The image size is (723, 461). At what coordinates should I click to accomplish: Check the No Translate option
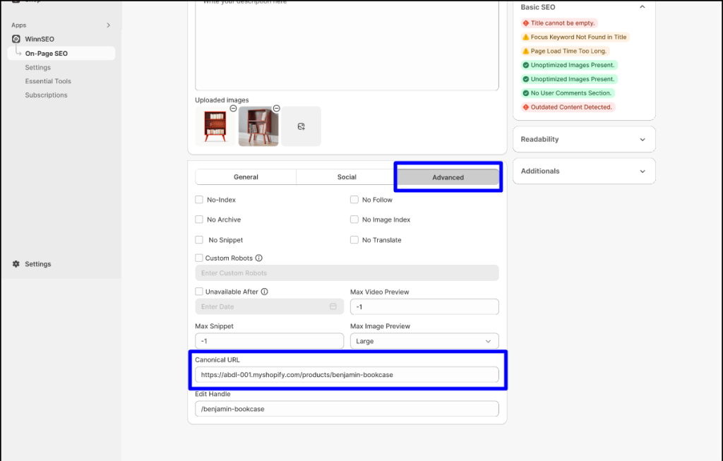(x=354, y=240)
